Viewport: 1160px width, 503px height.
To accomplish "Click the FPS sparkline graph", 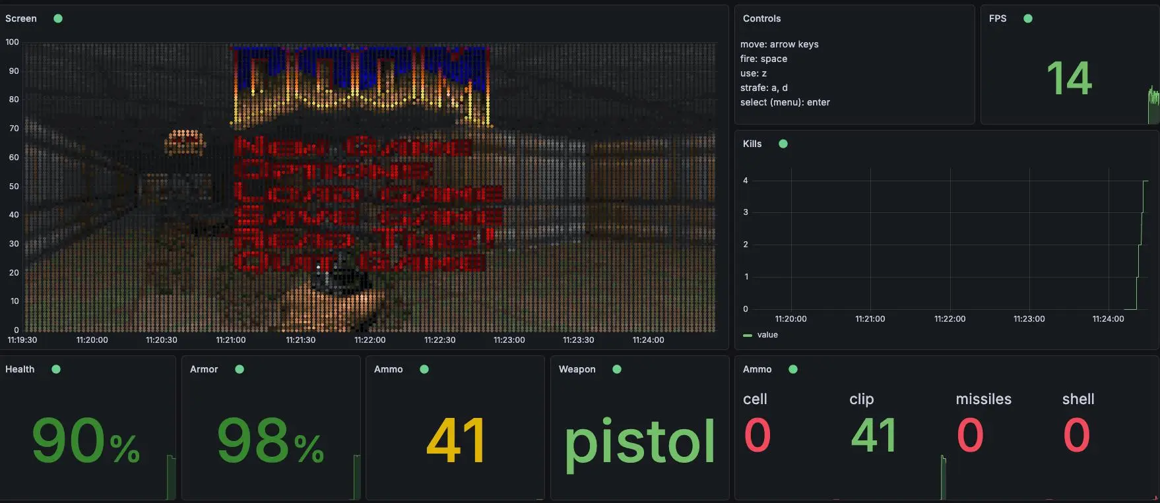I will [1153, 104].
